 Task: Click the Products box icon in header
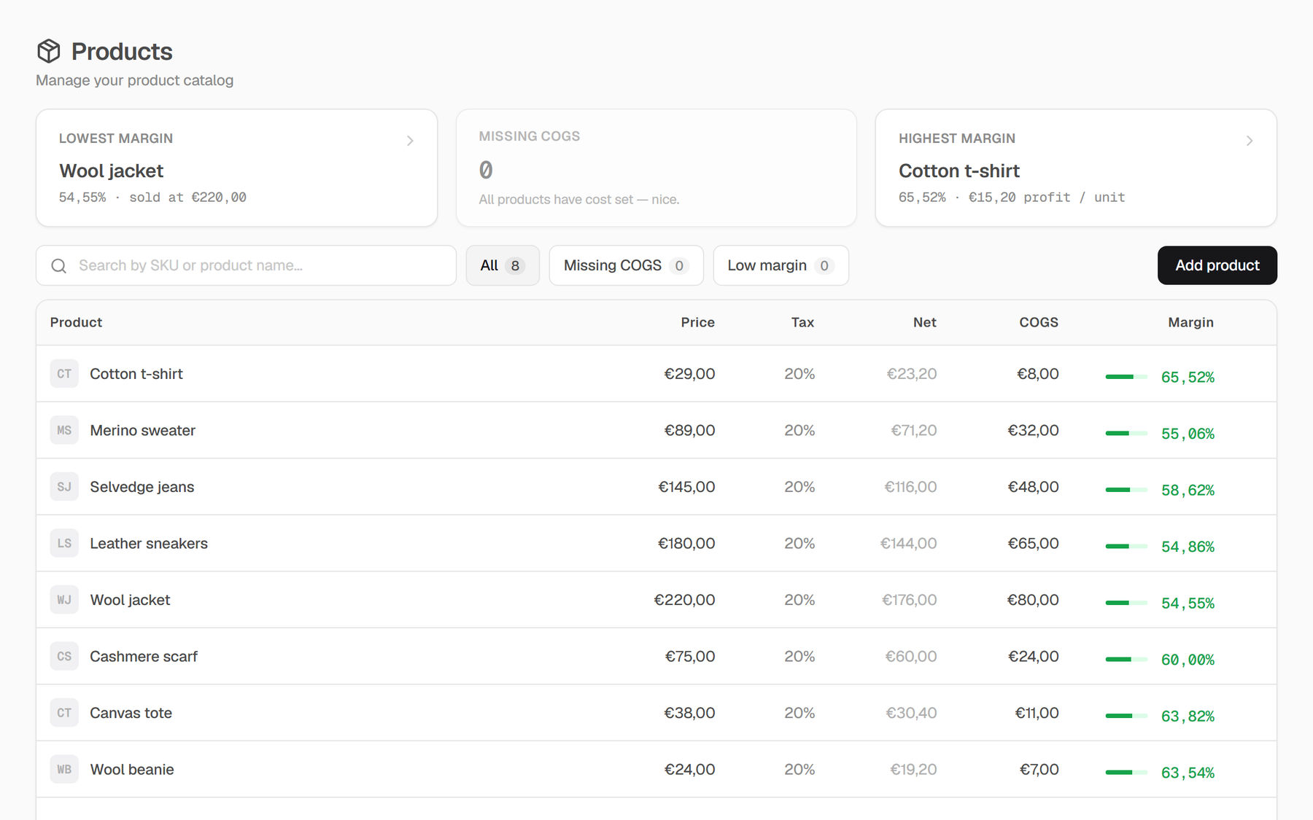pos(49,51)
